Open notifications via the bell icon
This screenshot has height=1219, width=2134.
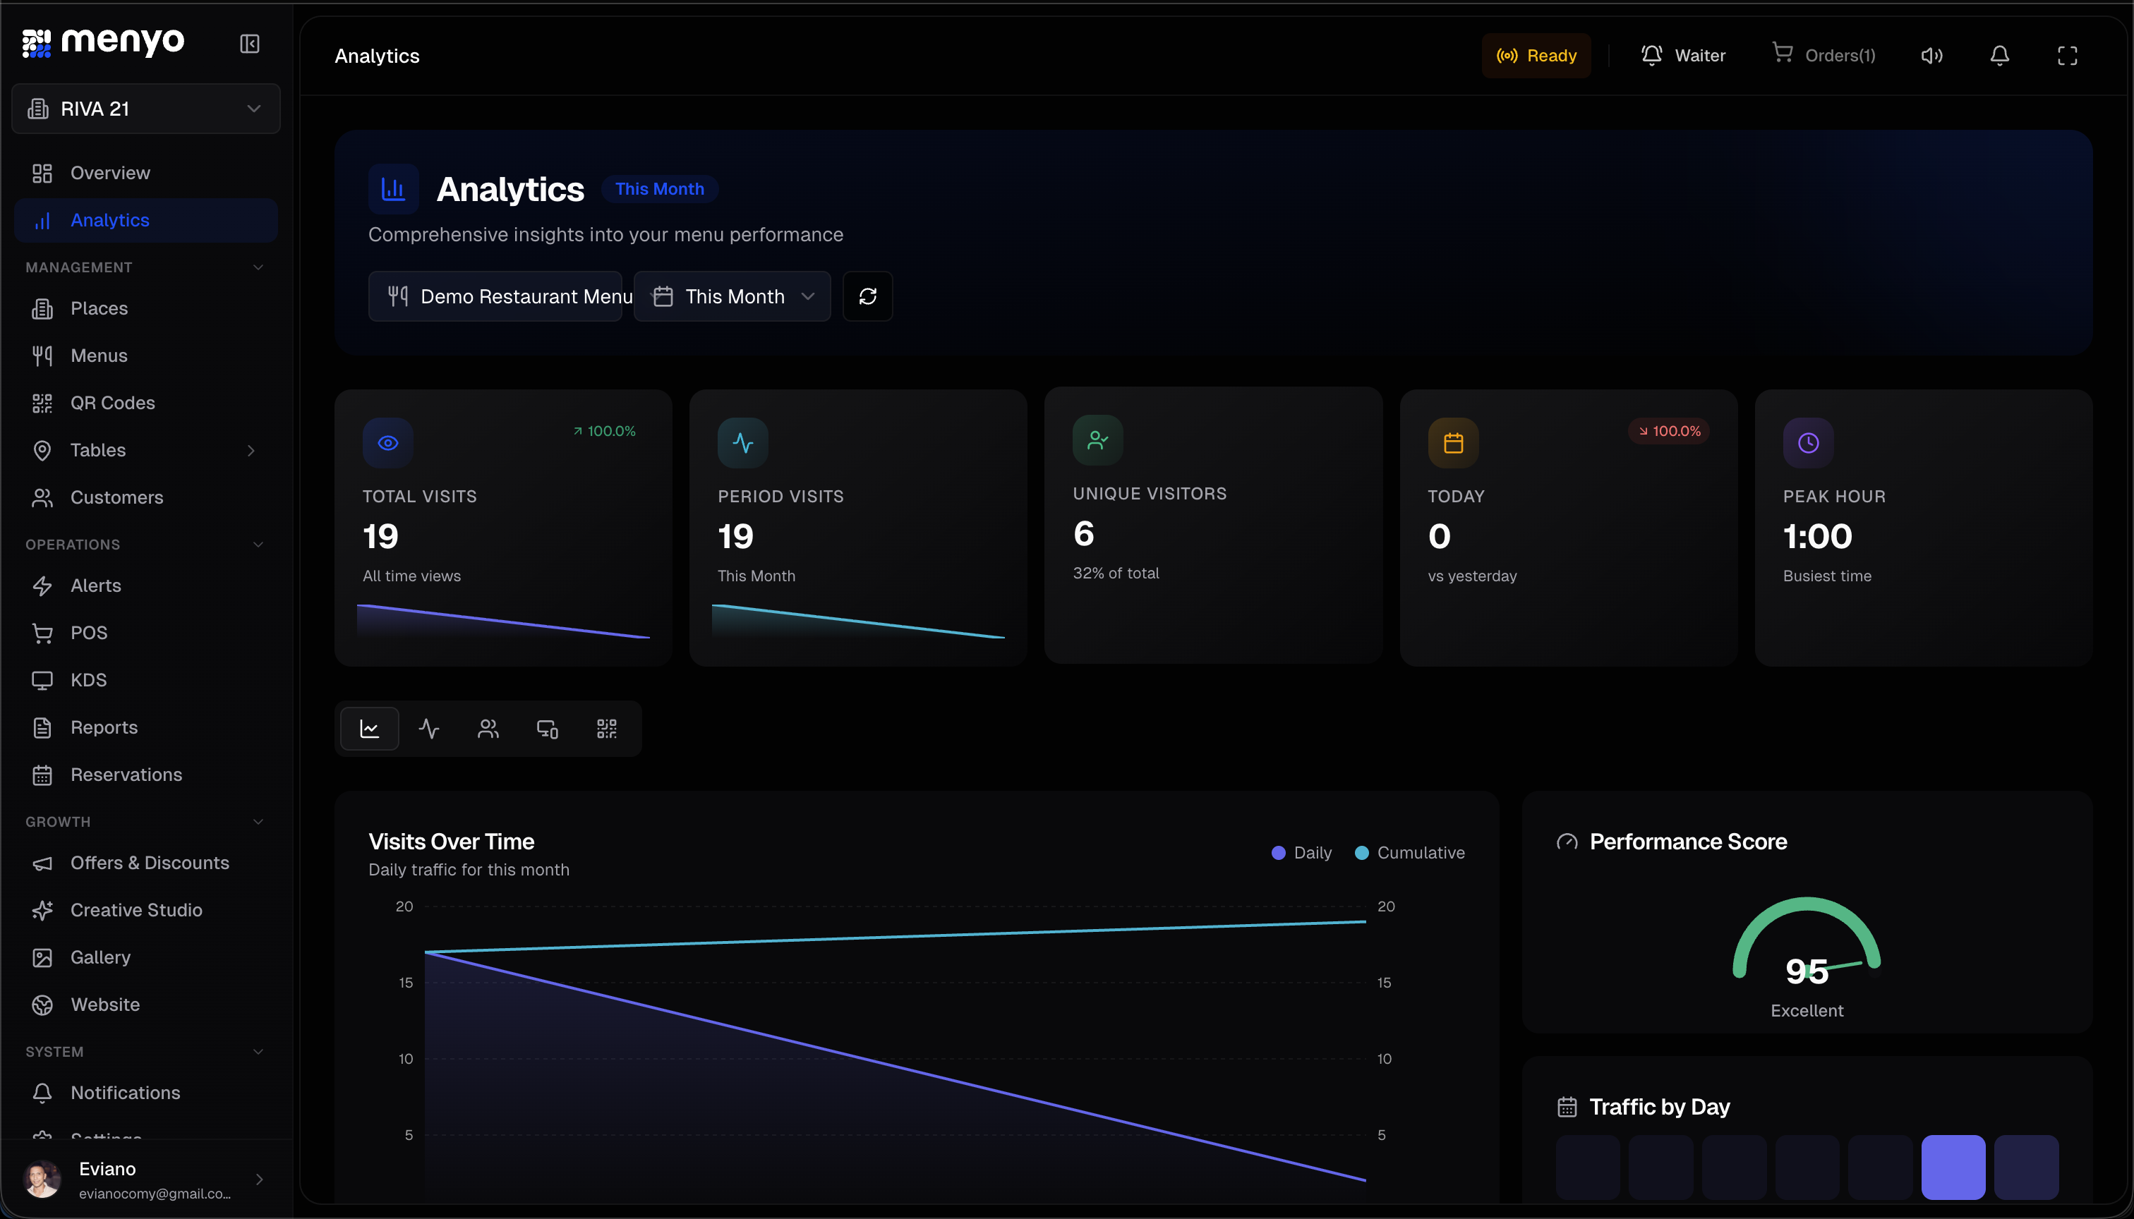[2000, 55]
